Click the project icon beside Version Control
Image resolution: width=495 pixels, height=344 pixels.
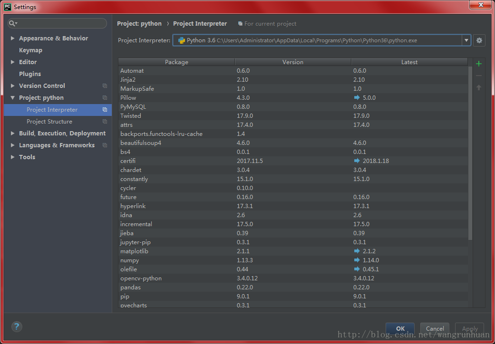[105, 86]
